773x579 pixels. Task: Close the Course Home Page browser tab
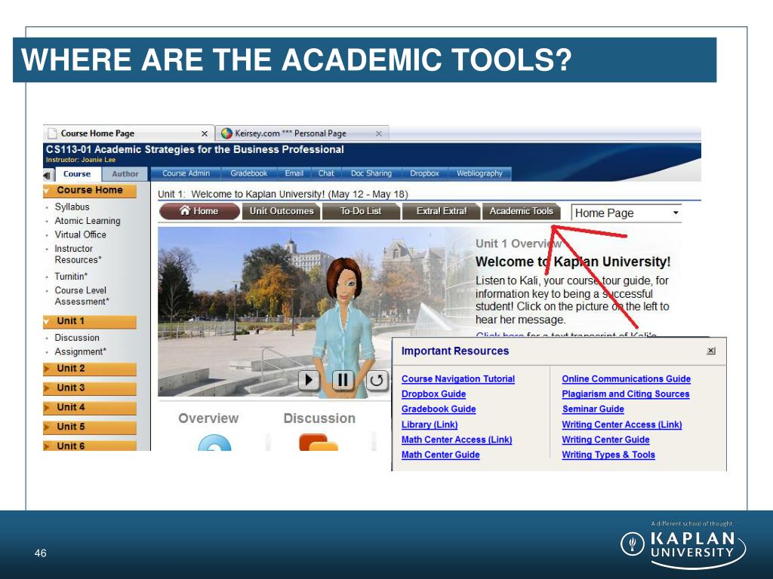pyautogui.click(x=204, y=133)
